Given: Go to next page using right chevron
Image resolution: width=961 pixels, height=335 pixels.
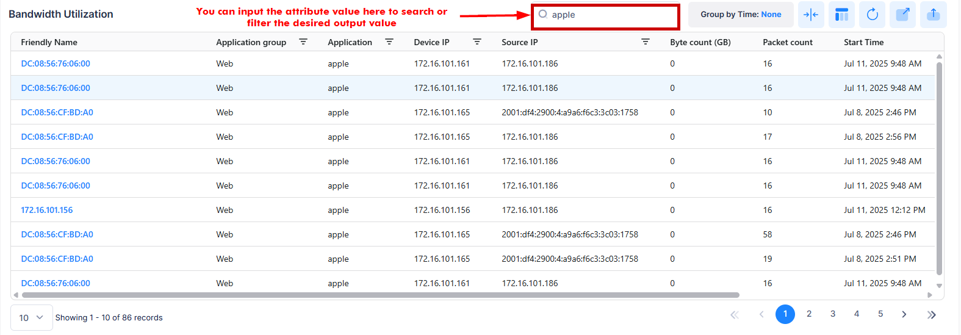Looking at the screenshot, I should pos(904,314).
